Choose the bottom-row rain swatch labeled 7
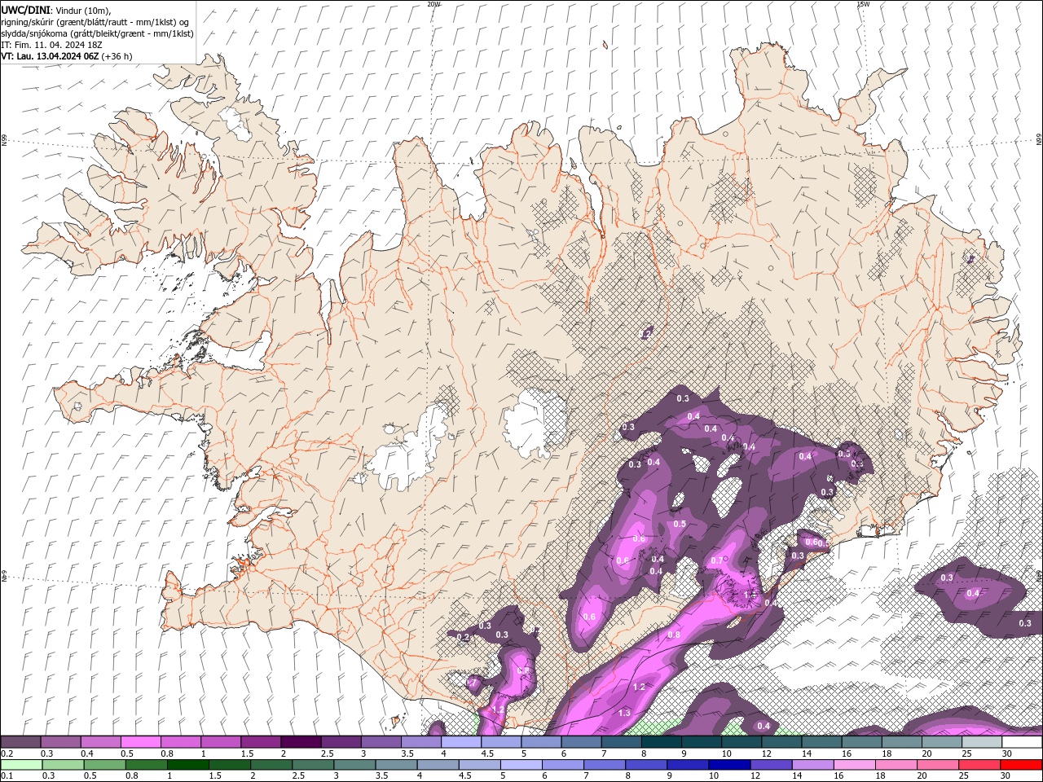The image size is (1043, 782). pos(605,765)
